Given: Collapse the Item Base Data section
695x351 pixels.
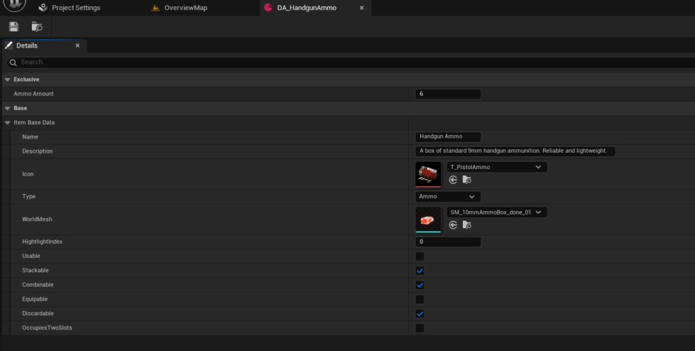Looking at the screenshot, I should (x=7, y=123).
